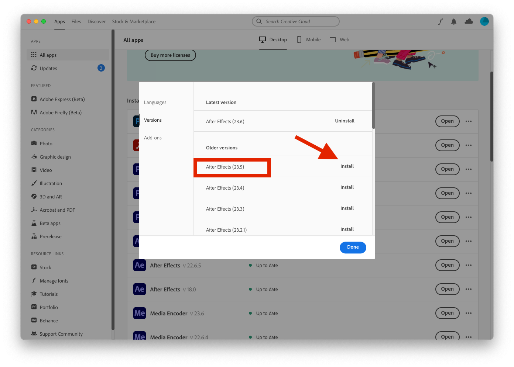Click 'Up to date' status for After Effects v 18.0
The width and height of the screenshot is (514, 367).
coord(267,290)
